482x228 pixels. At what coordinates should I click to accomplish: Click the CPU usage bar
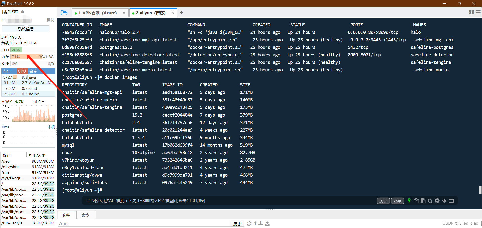point(33,50)
